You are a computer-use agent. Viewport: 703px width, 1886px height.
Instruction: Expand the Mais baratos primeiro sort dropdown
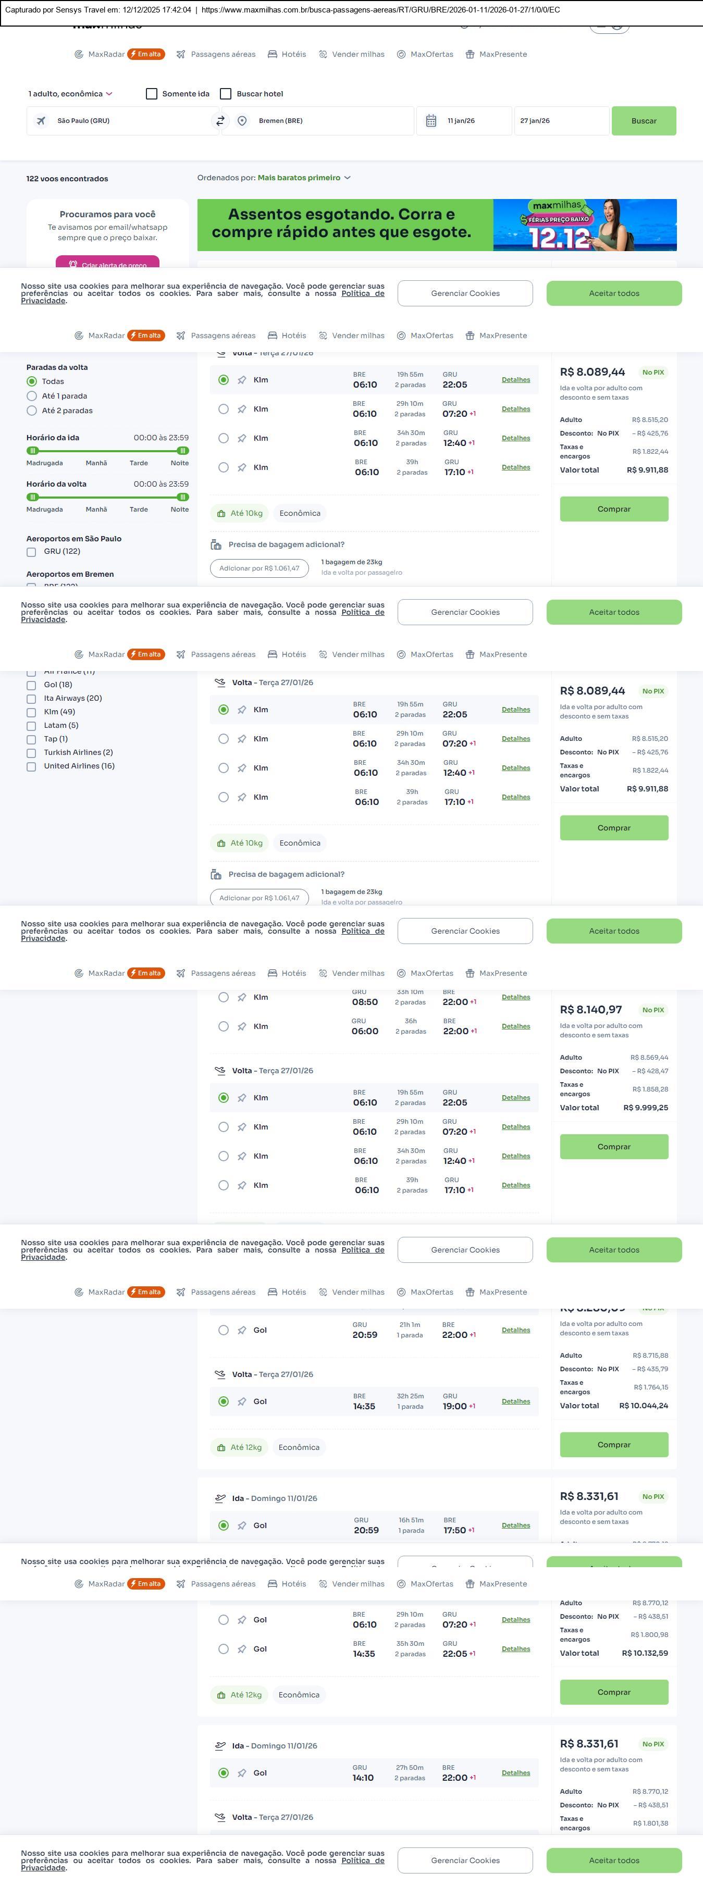click(x=304, y=178)
